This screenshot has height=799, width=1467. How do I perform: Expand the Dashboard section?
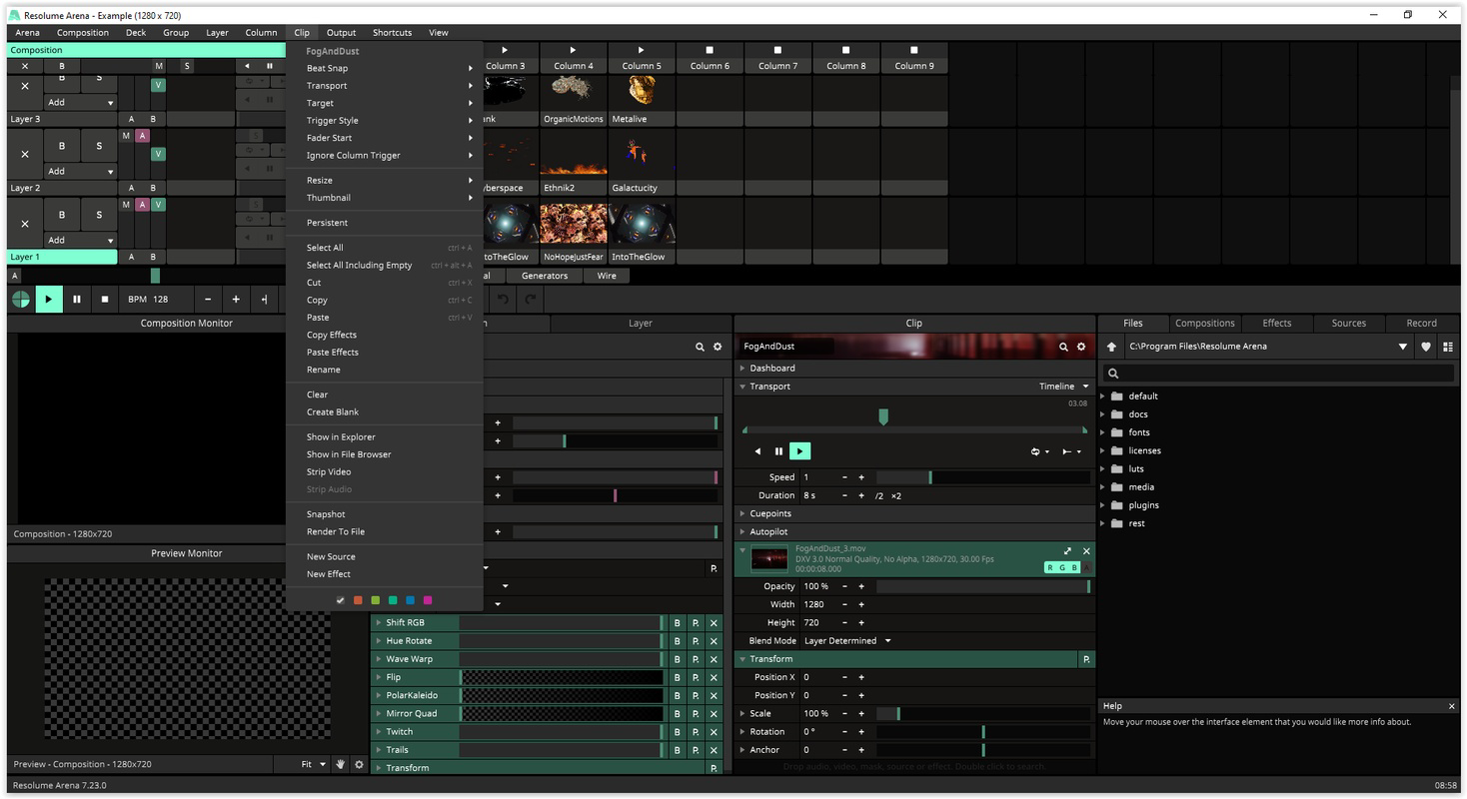tap(742, 369)
